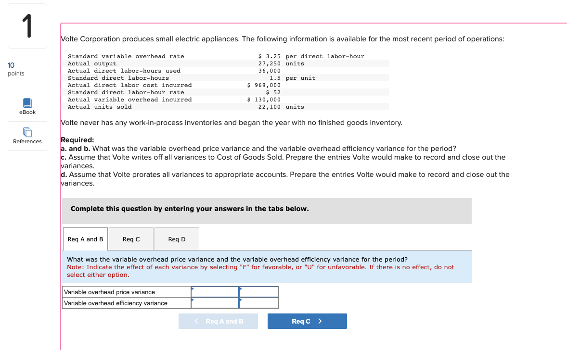Viewport: 567px width, 350px height.
Task: Open the References icon
Action: (x=27, y=132)
